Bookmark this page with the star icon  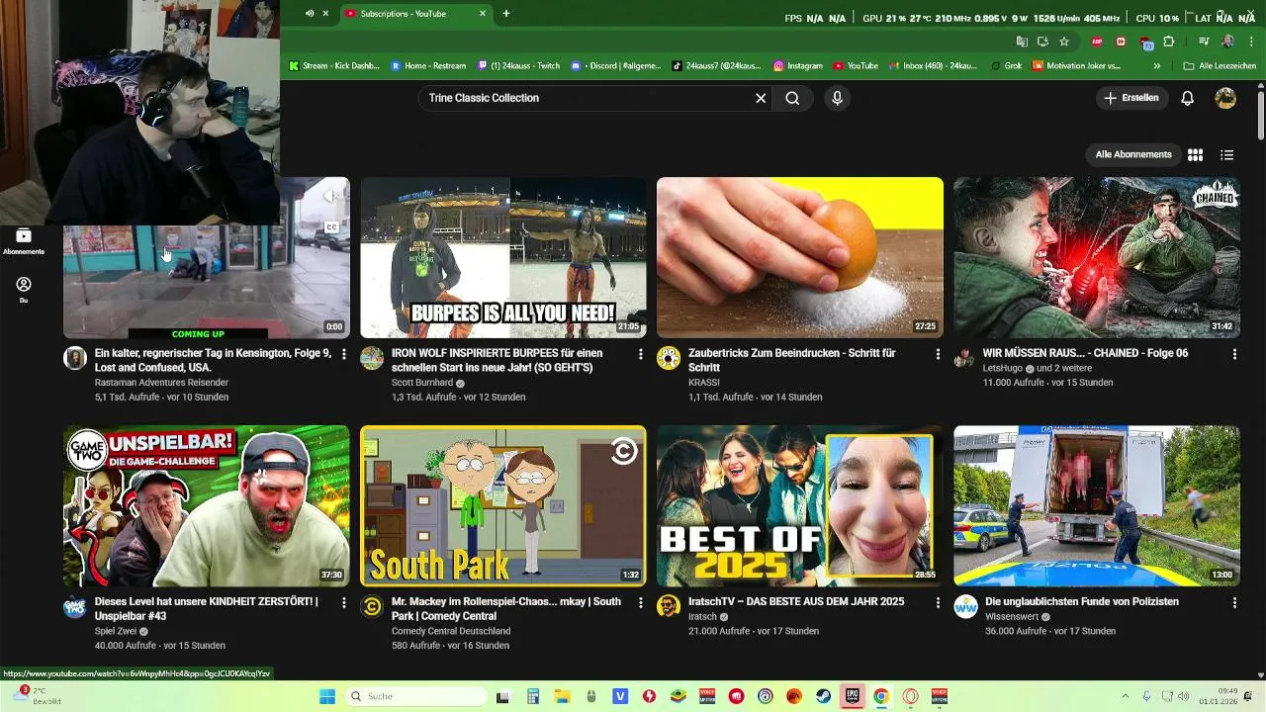tap(1064, 42)
